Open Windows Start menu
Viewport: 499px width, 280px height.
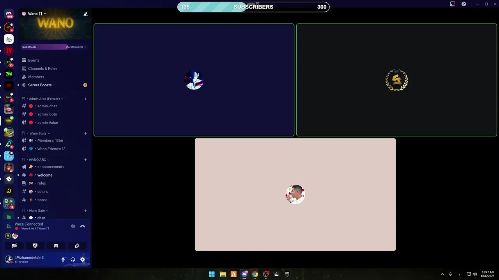212,274
